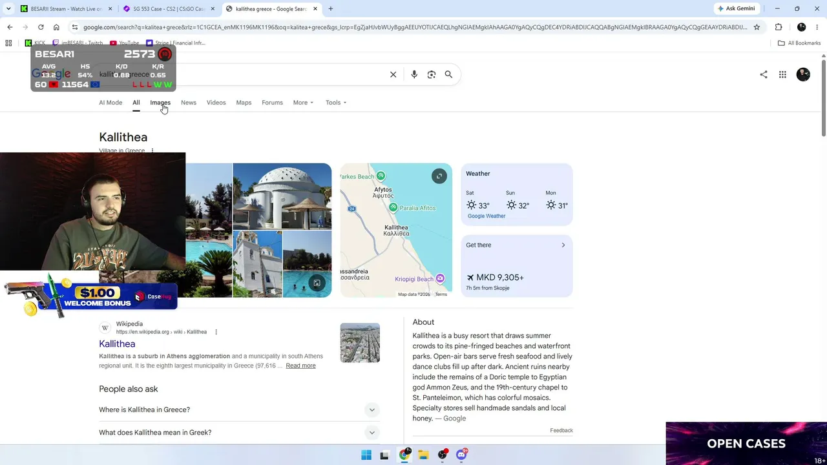Switch to the SG 553 Case tab
The height and width of the screenshot is (465, 827).
pos(169,9)
